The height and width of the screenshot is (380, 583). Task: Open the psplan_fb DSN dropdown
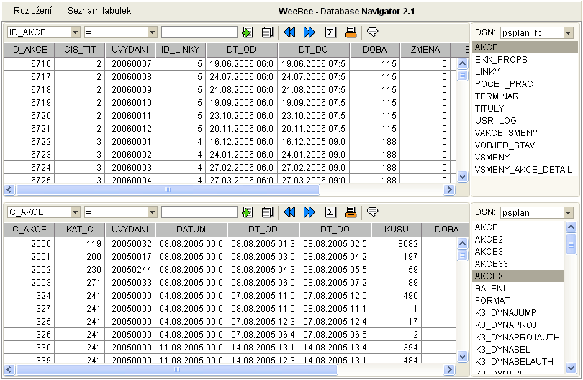click(x=569, y=32)
